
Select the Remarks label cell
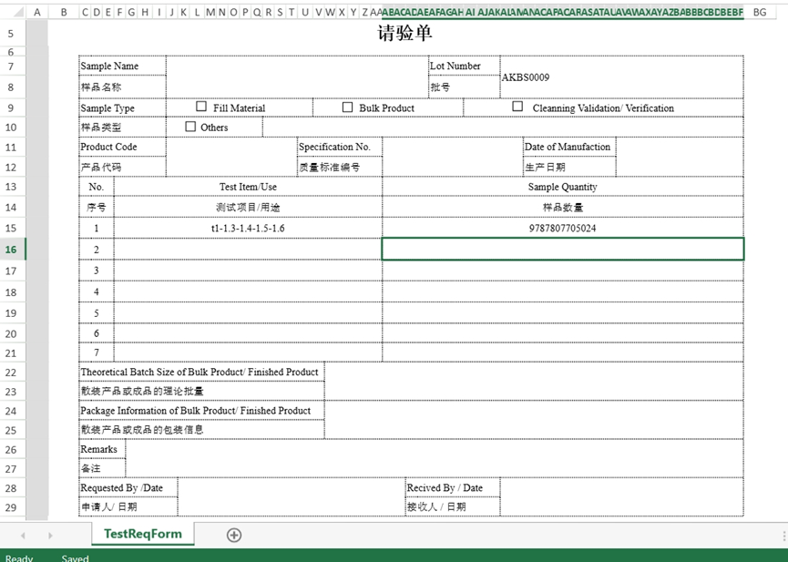[x=101, y=449]
